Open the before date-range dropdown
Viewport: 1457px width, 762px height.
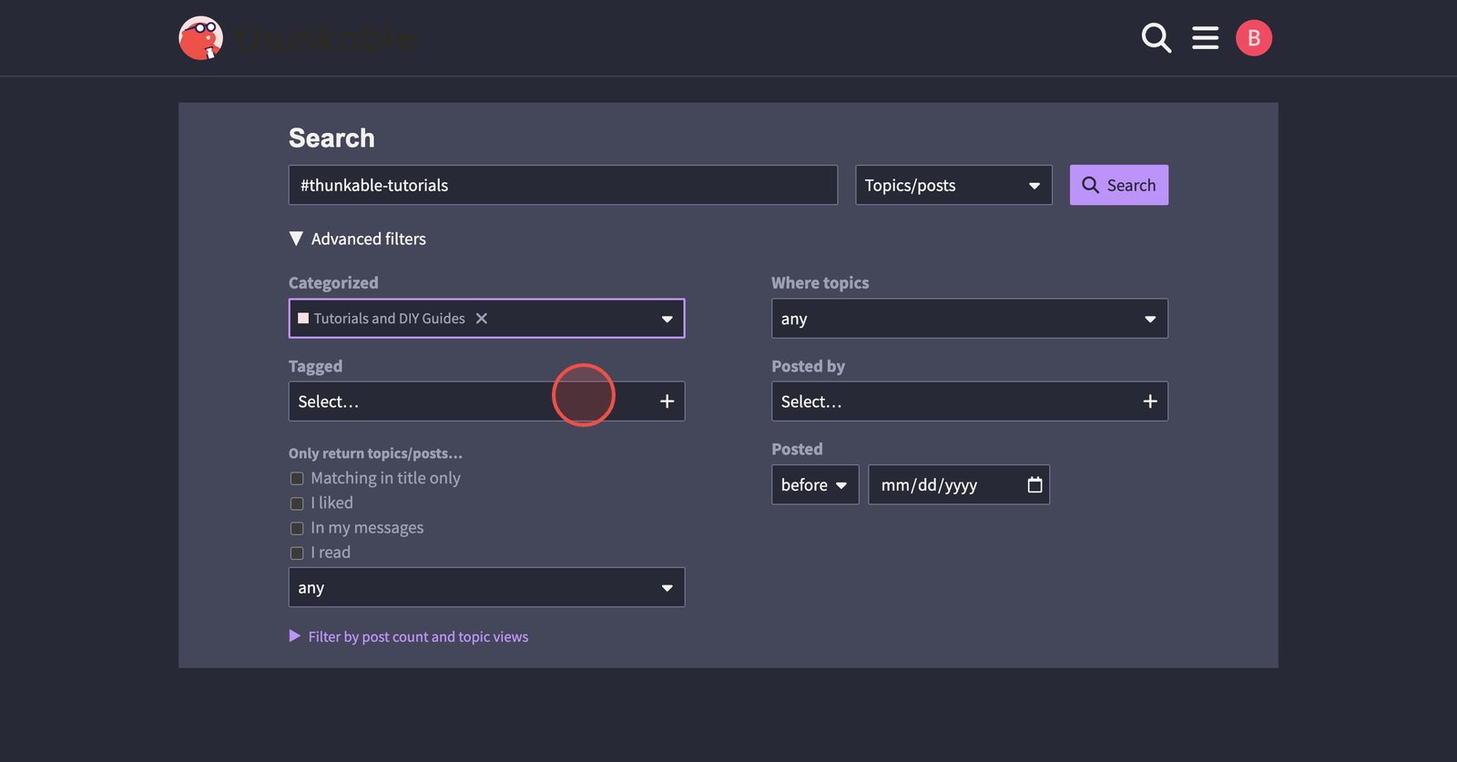[814, 485]
